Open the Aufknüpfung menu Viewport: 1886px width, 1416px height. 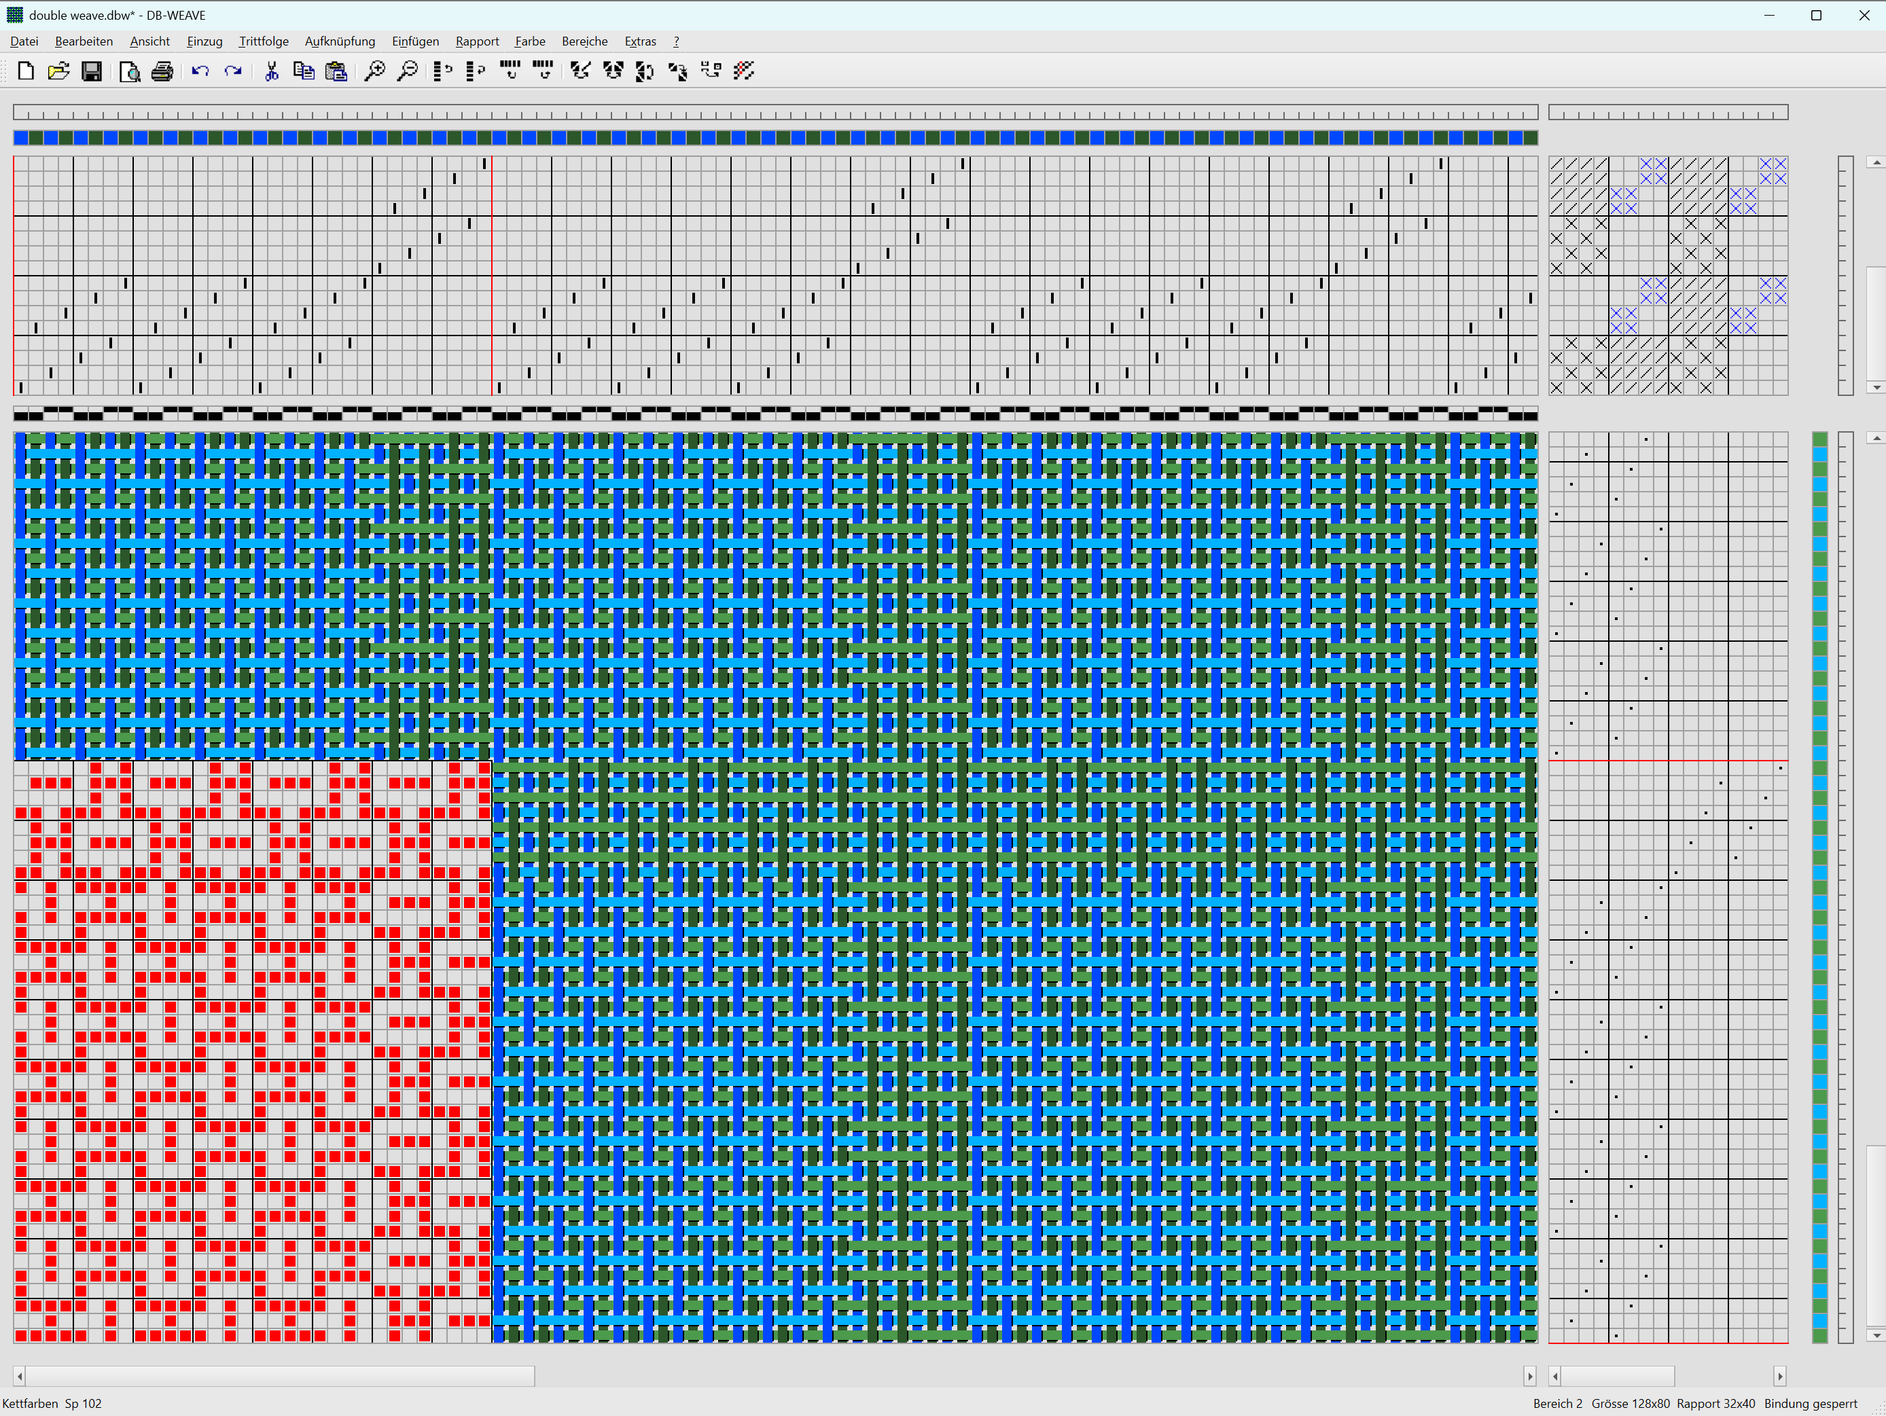coord(339,41)
